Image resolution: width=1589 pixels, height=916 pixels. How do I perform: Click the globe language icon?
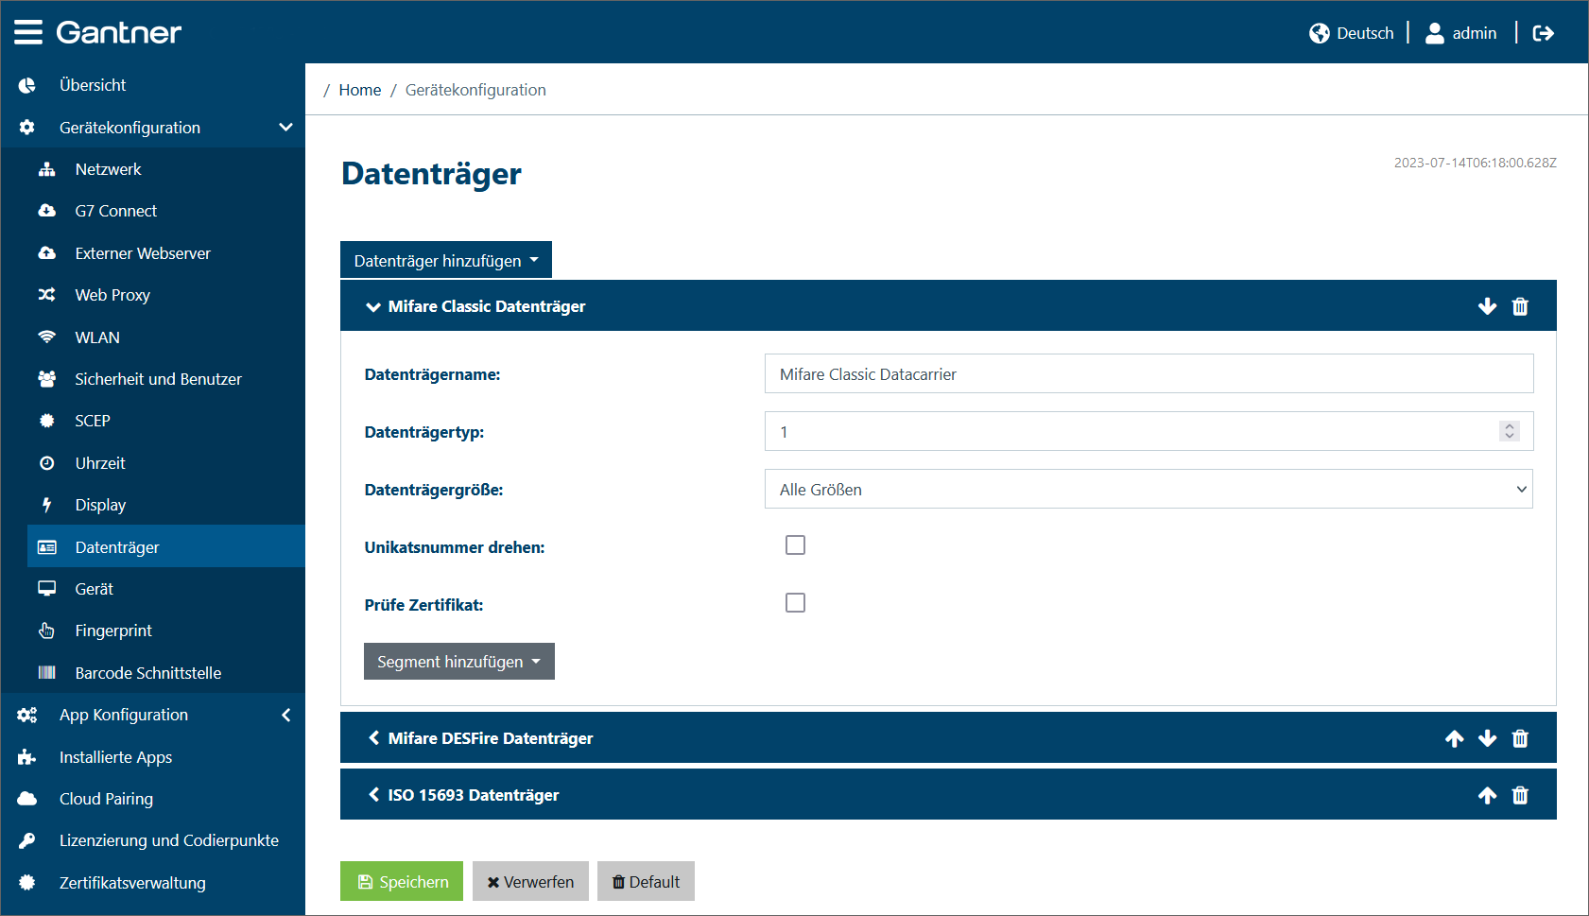click(x=1320, y=33)
